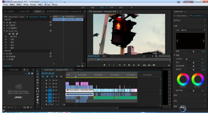The image size is (208, 114).
Task: Toggle 创意 checkbox in Lumetri Color panel
Action: [x=204, y=25]
